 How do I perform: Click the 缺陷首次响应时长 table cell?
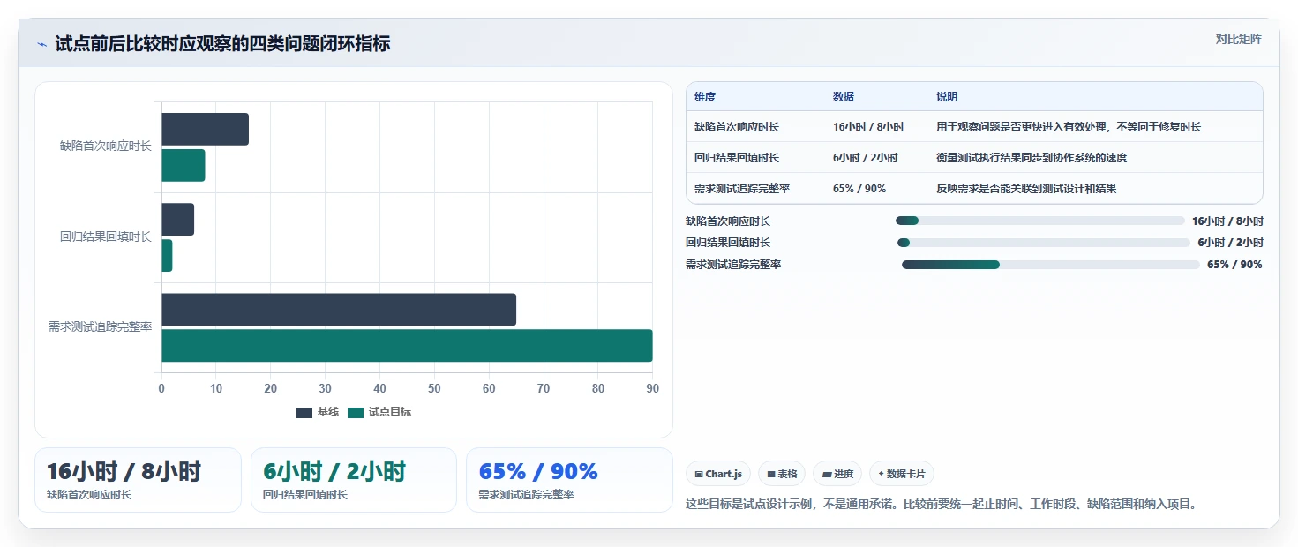pyautogui.click(x=737, y=127)
